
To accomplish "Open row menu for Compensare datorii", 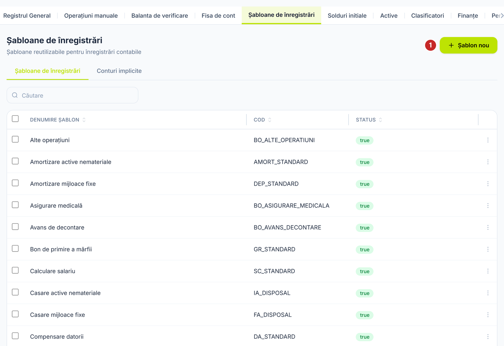I will coord(488,337).
